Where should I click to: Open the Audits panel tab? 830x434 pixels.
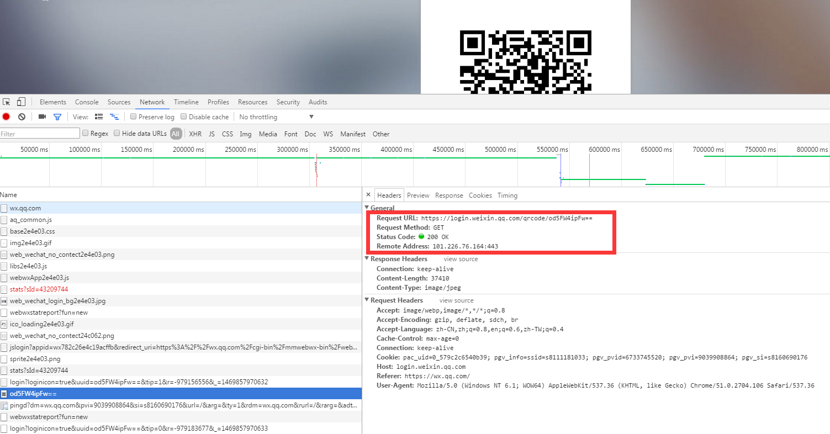pos(318,102)
